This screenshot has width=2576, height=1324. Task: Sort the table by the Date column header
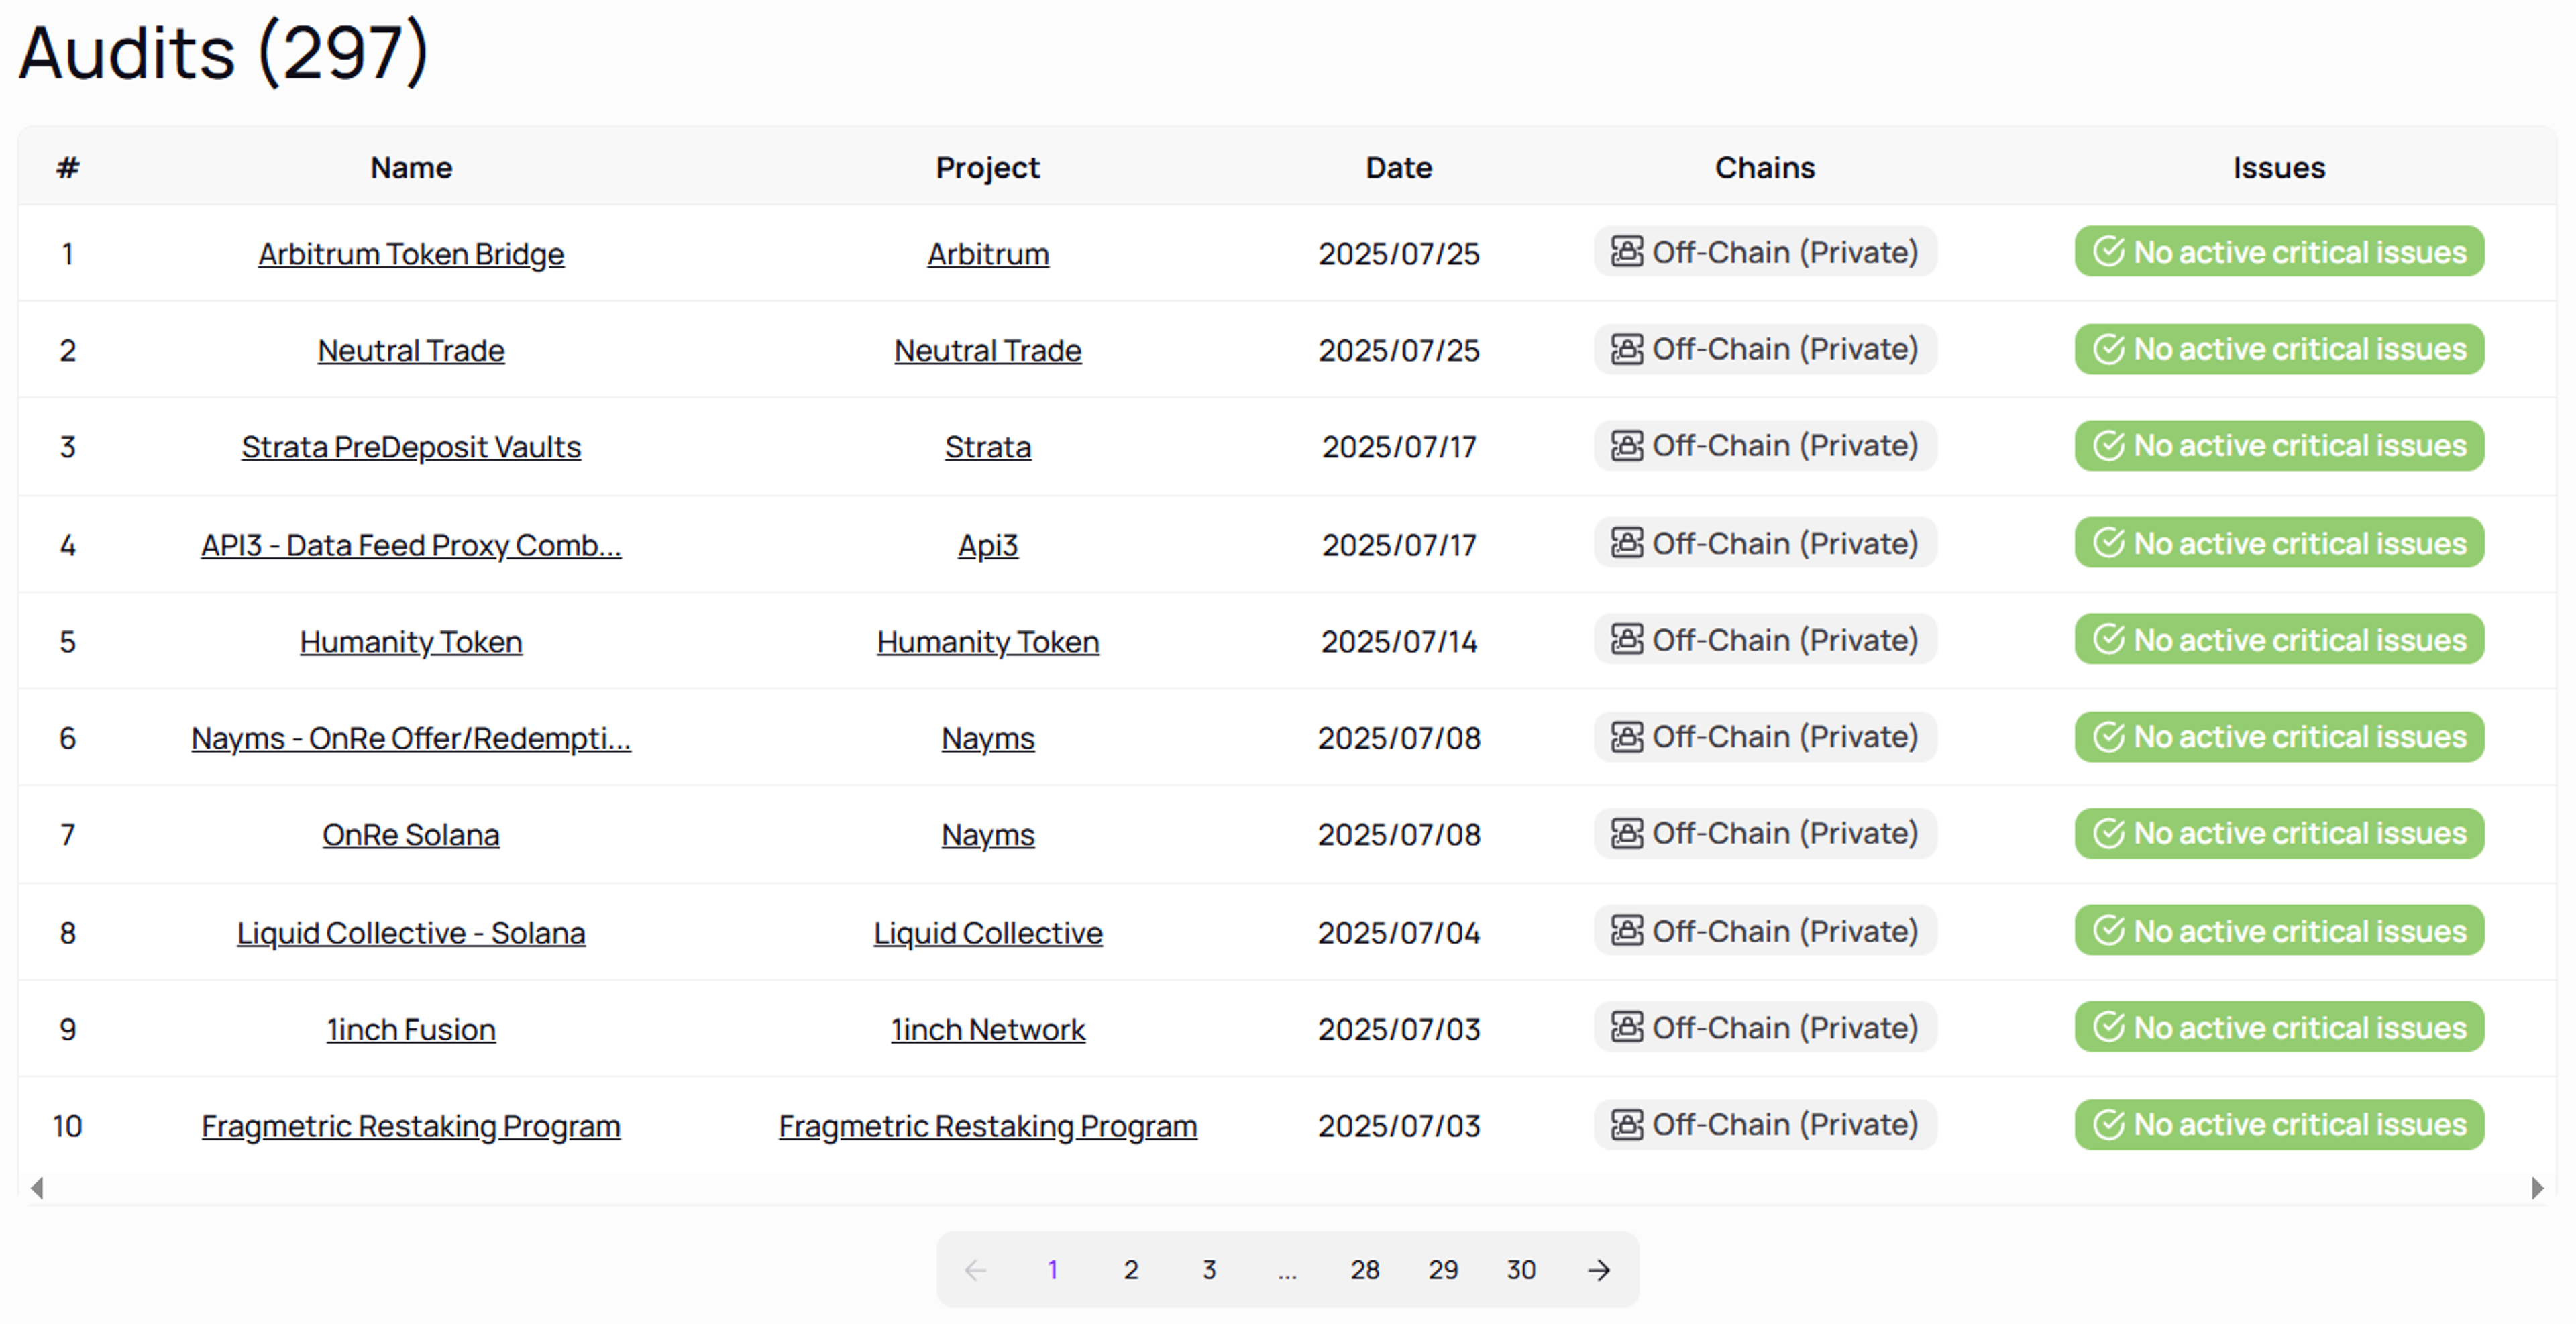[1398, 167]
